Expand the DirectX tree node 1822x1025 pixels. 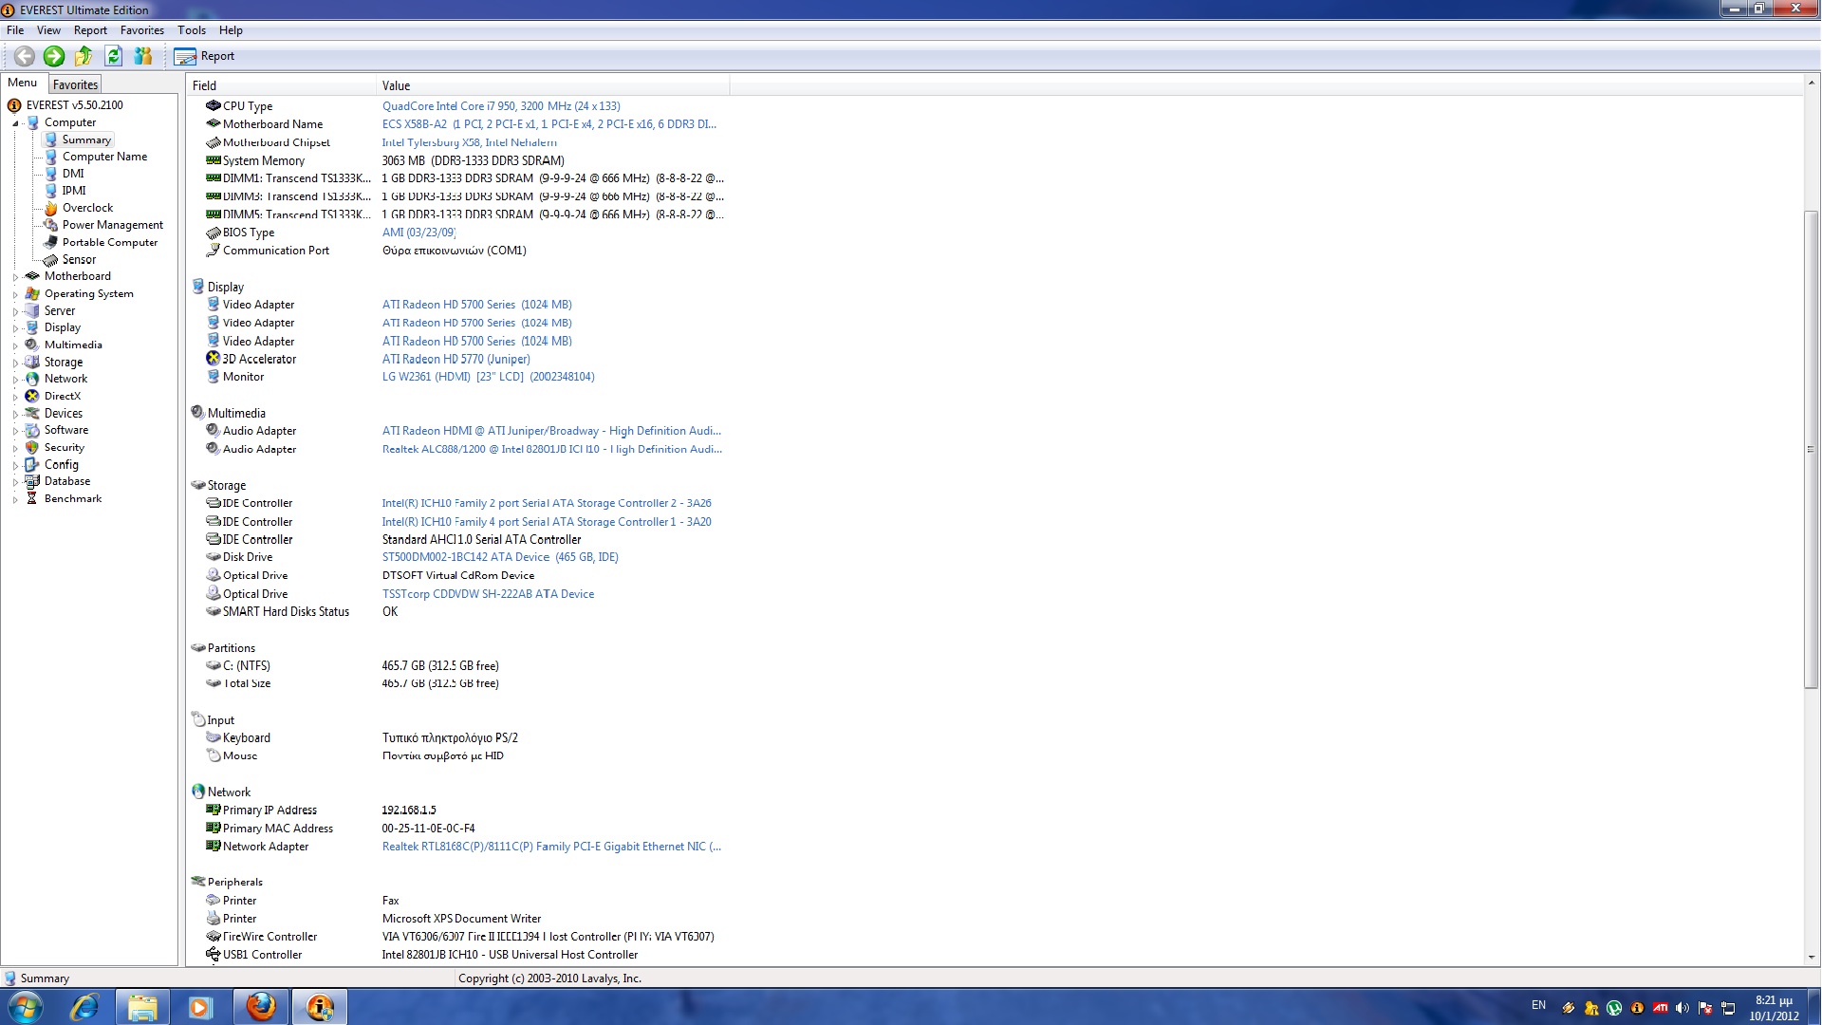(x=15, y=397)
